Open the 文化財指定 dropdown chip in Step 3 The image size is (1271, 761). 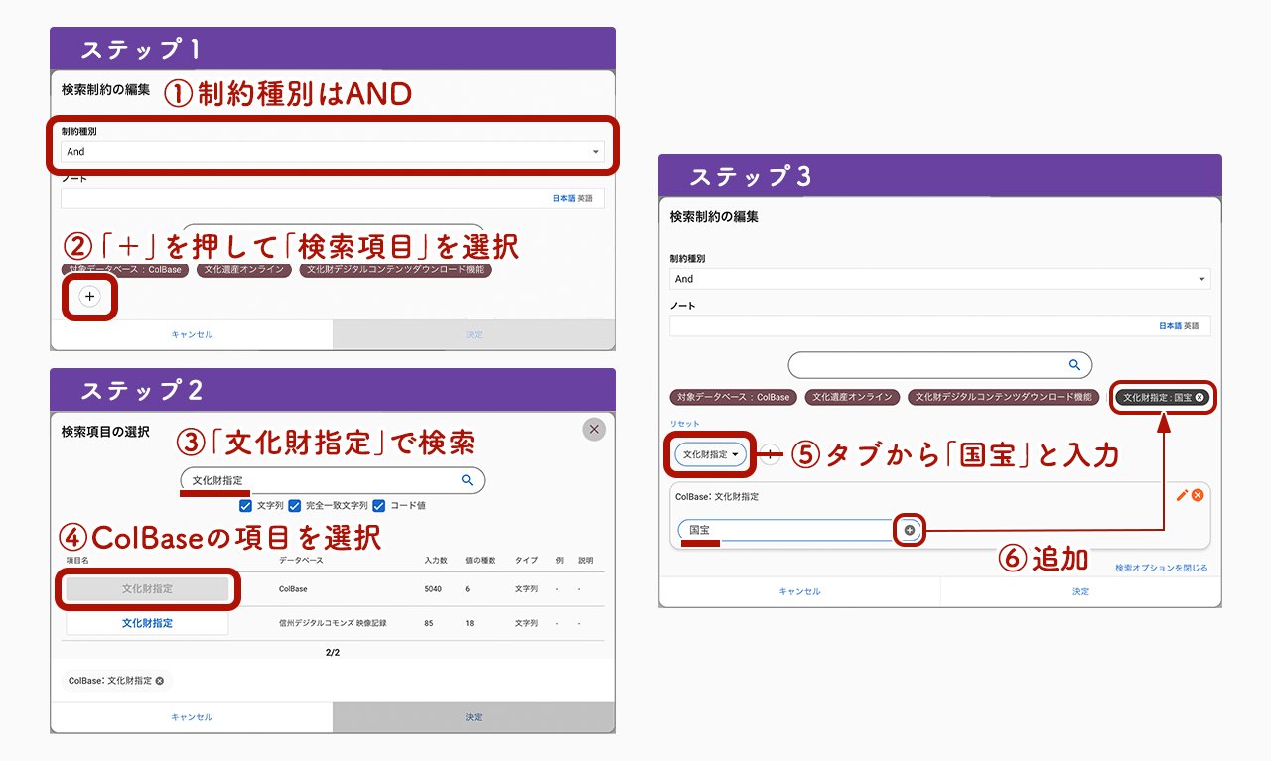tap(711, 454)
